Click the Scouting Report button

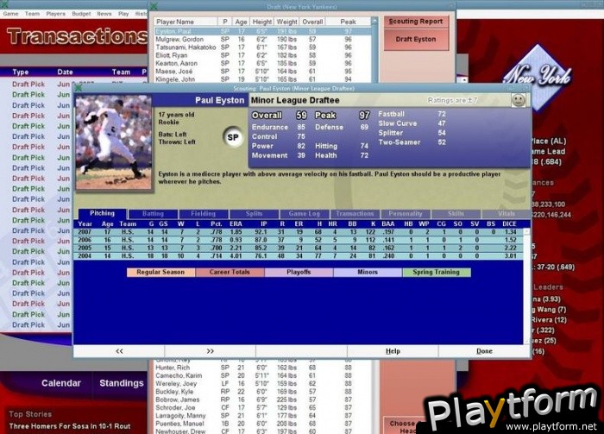416,22
